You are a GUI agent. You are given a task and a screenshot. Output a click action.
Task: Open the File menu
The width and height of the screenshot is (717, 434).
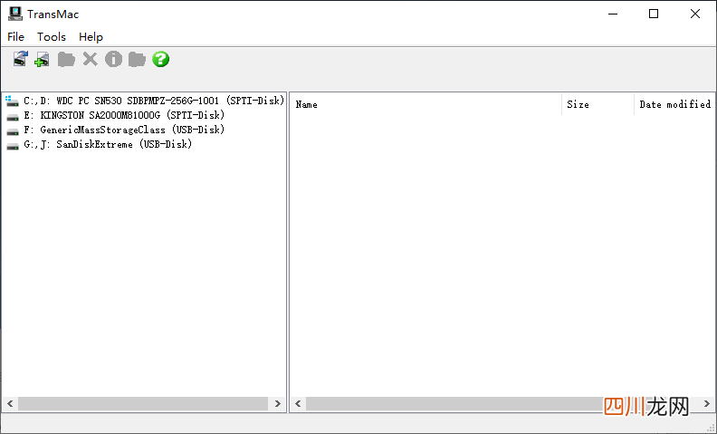[x=16, y=36]
